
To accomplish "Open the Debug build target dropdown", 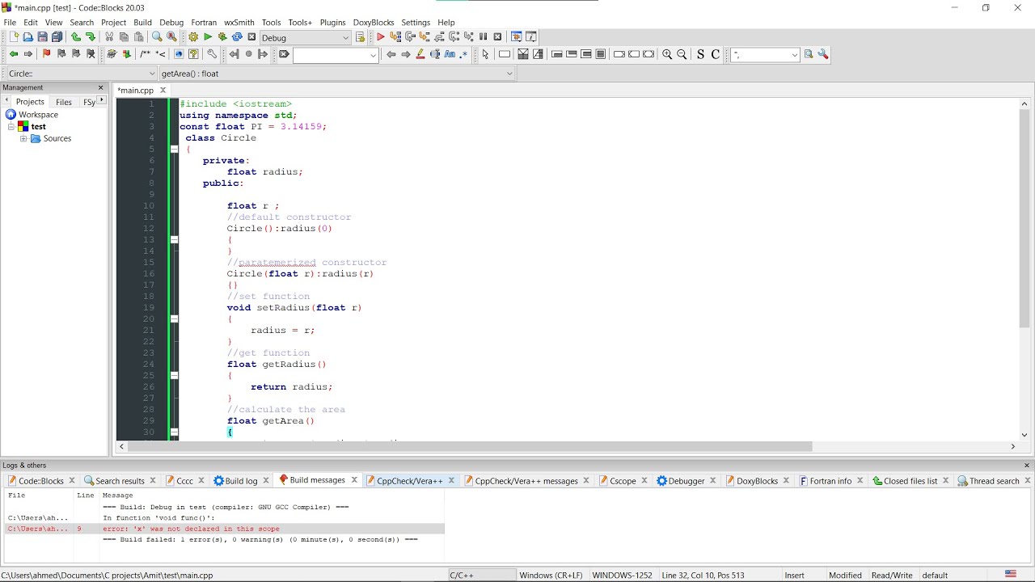I will (x=346, y=38).
